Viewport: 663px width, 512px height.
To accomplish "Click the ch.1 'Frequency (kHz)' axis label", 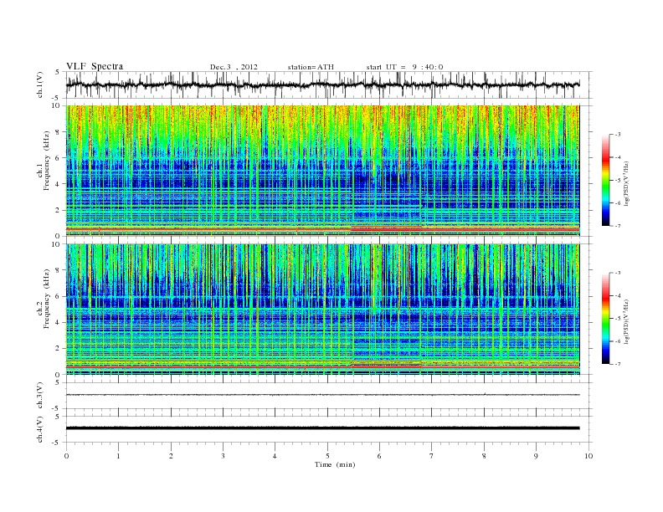I will [x=47, y=161].
